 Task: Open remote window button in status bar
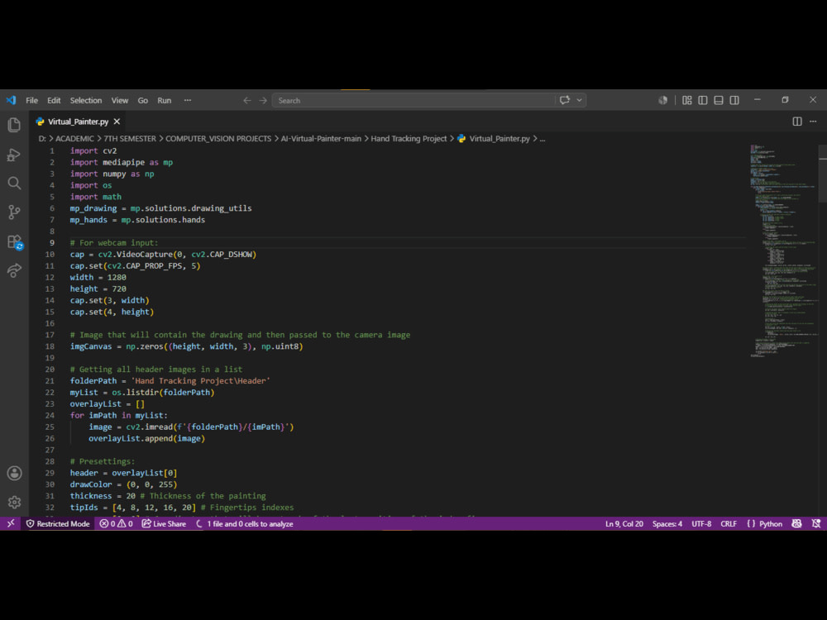pos(11,523)
